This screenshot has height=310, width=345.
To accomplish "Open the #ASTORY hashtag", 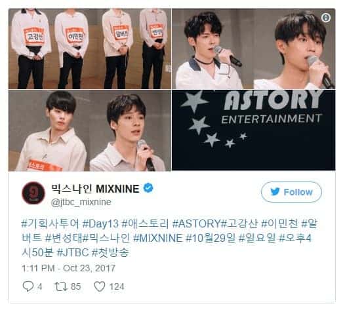I will pyautogui.click(x=196, y=223).
